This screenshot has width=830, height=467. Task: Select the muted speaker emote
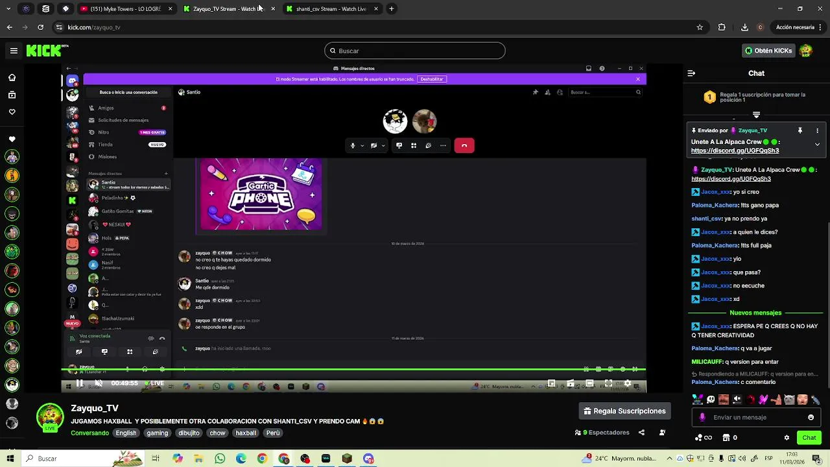point(737,400)
